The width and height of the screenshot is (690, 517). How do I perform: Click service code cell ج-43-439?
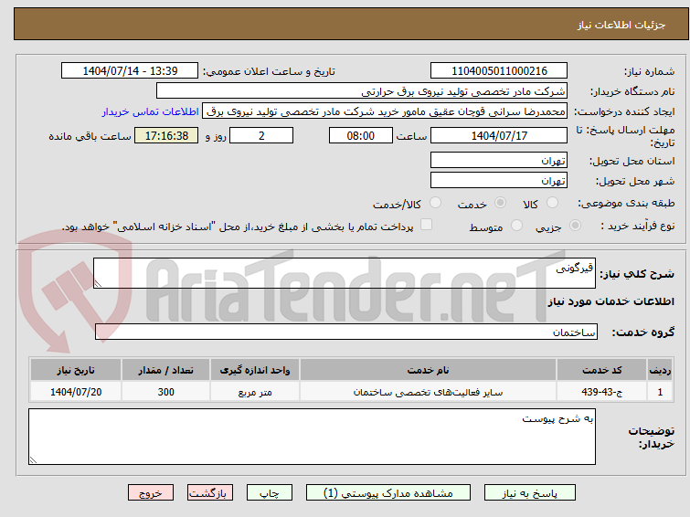[x=601, y=392]
